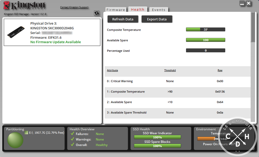Open the Events tab
Screen dimensions: 259x157
tap(158, 9)
